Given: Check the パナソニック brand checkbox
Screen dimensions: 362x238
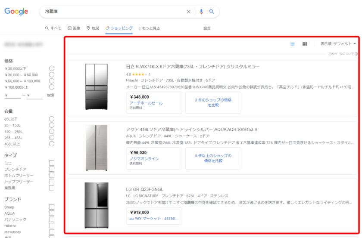Looking at the screenshot, I should (x=52, y=219).
